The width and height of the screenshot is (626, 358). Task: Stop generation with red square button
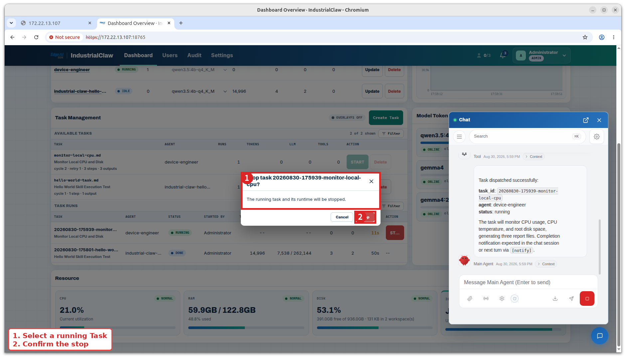coord(587,298)
